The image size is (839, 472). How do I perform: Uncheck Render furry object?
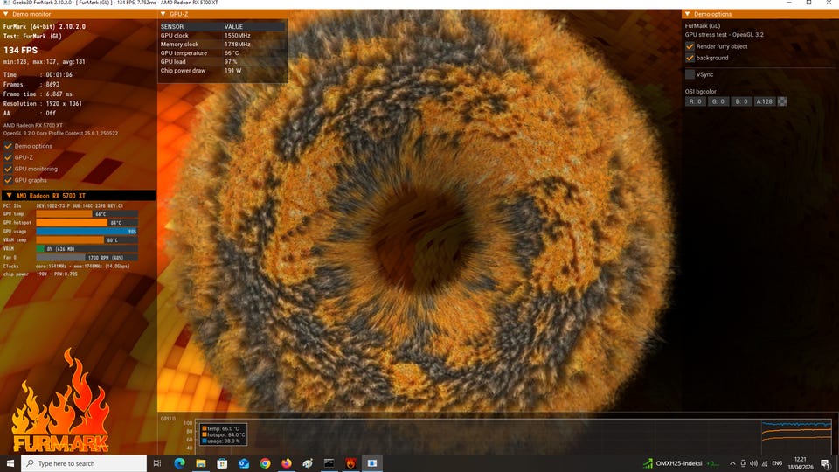pyautogui.click(x=690, y=46)
